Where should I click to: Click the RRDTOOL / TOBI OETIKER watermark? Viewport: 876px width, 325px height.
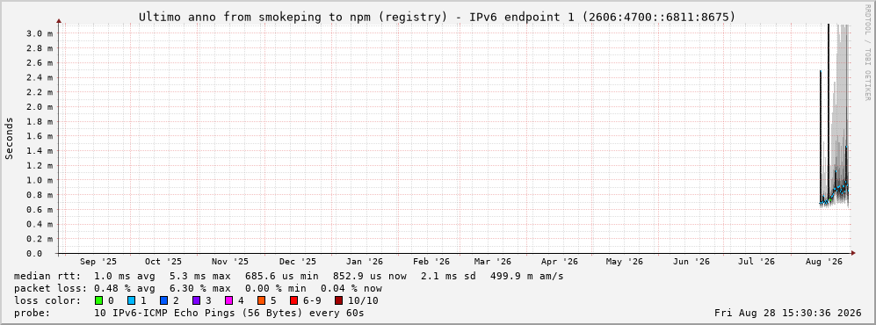tap(867, 53)
